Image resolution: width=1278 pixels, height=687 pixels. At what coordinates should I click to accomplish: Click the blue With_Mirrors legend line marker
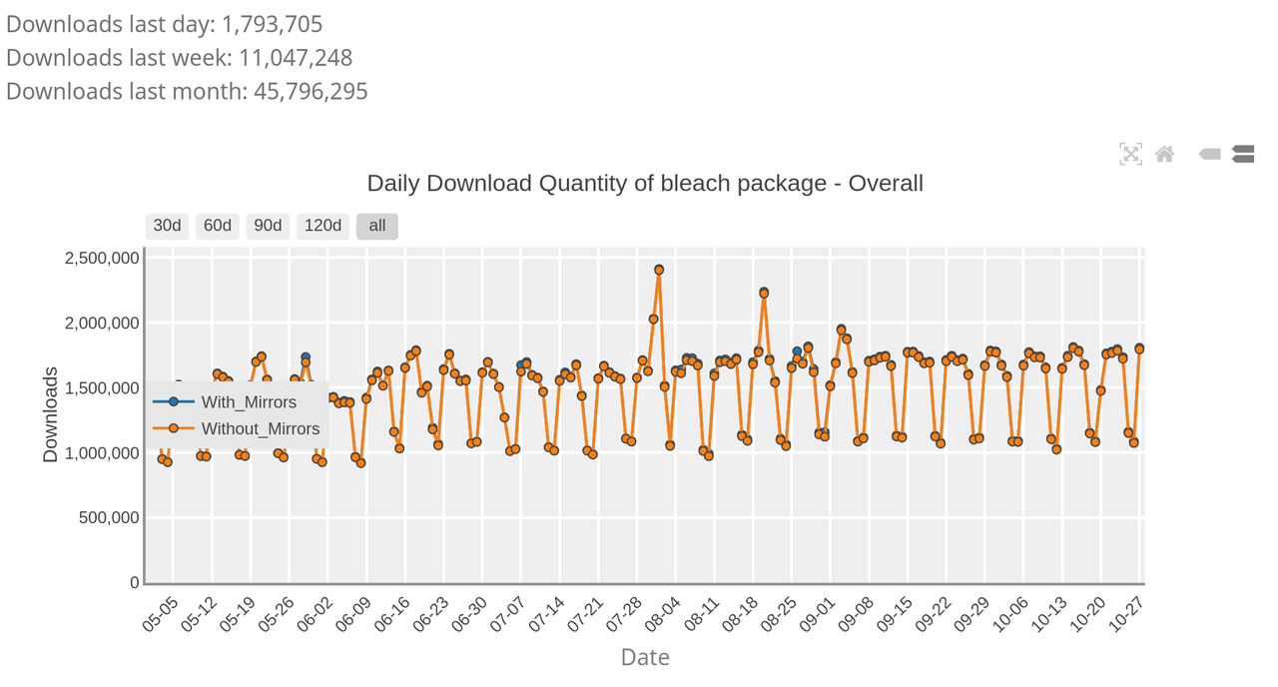(x=174, y=402)
